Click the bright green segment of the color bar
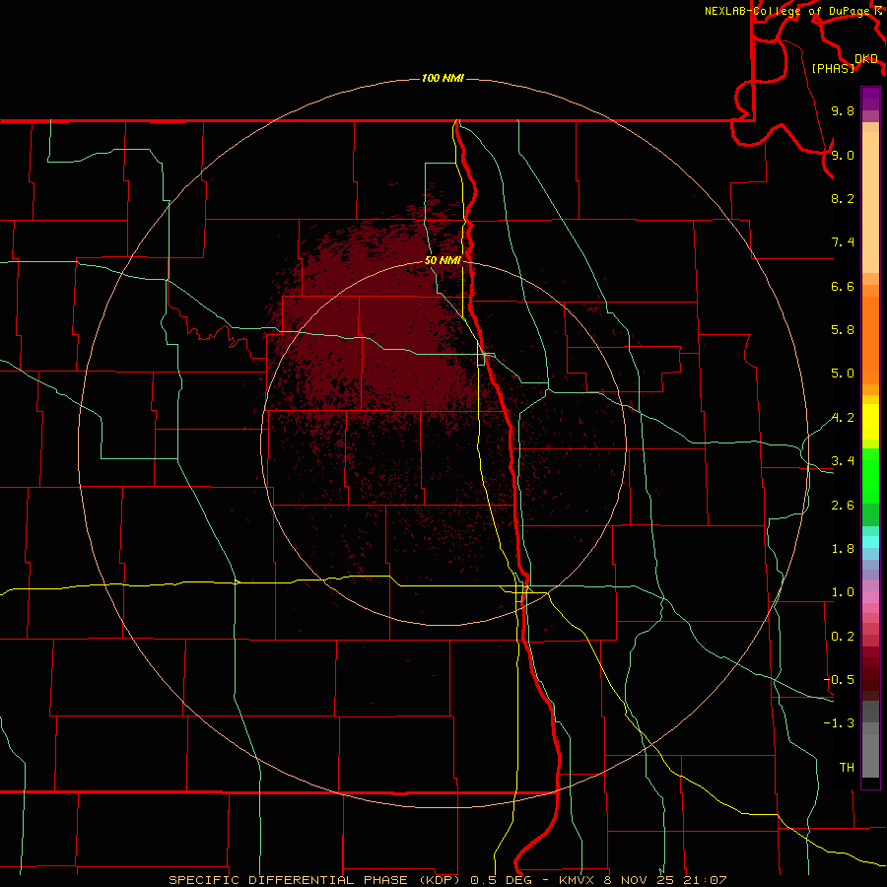 click(870, 476)
